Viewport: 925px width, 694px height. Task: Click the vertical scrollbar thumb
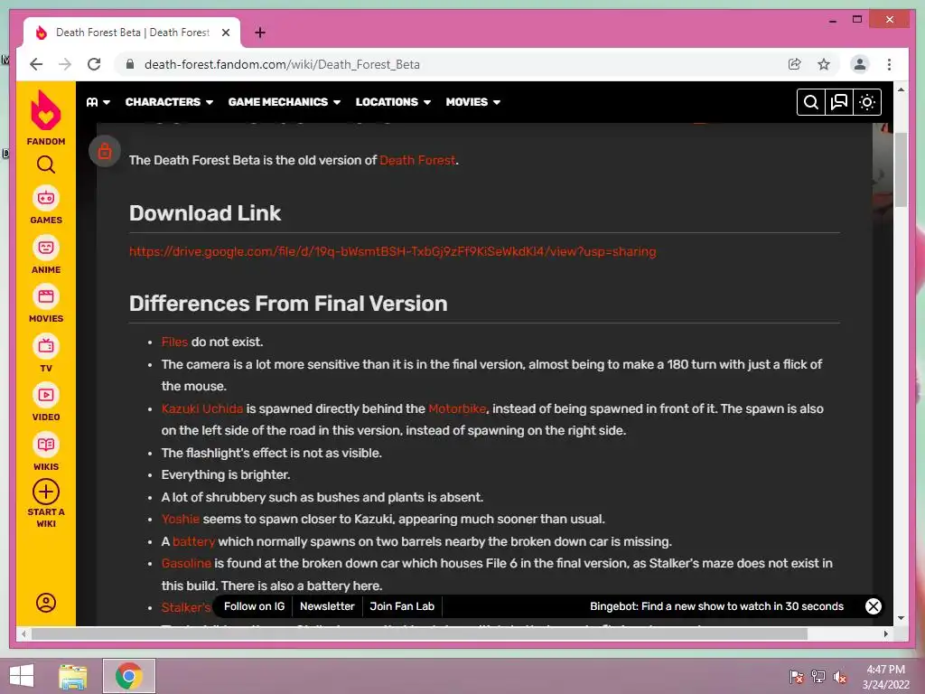901,170
